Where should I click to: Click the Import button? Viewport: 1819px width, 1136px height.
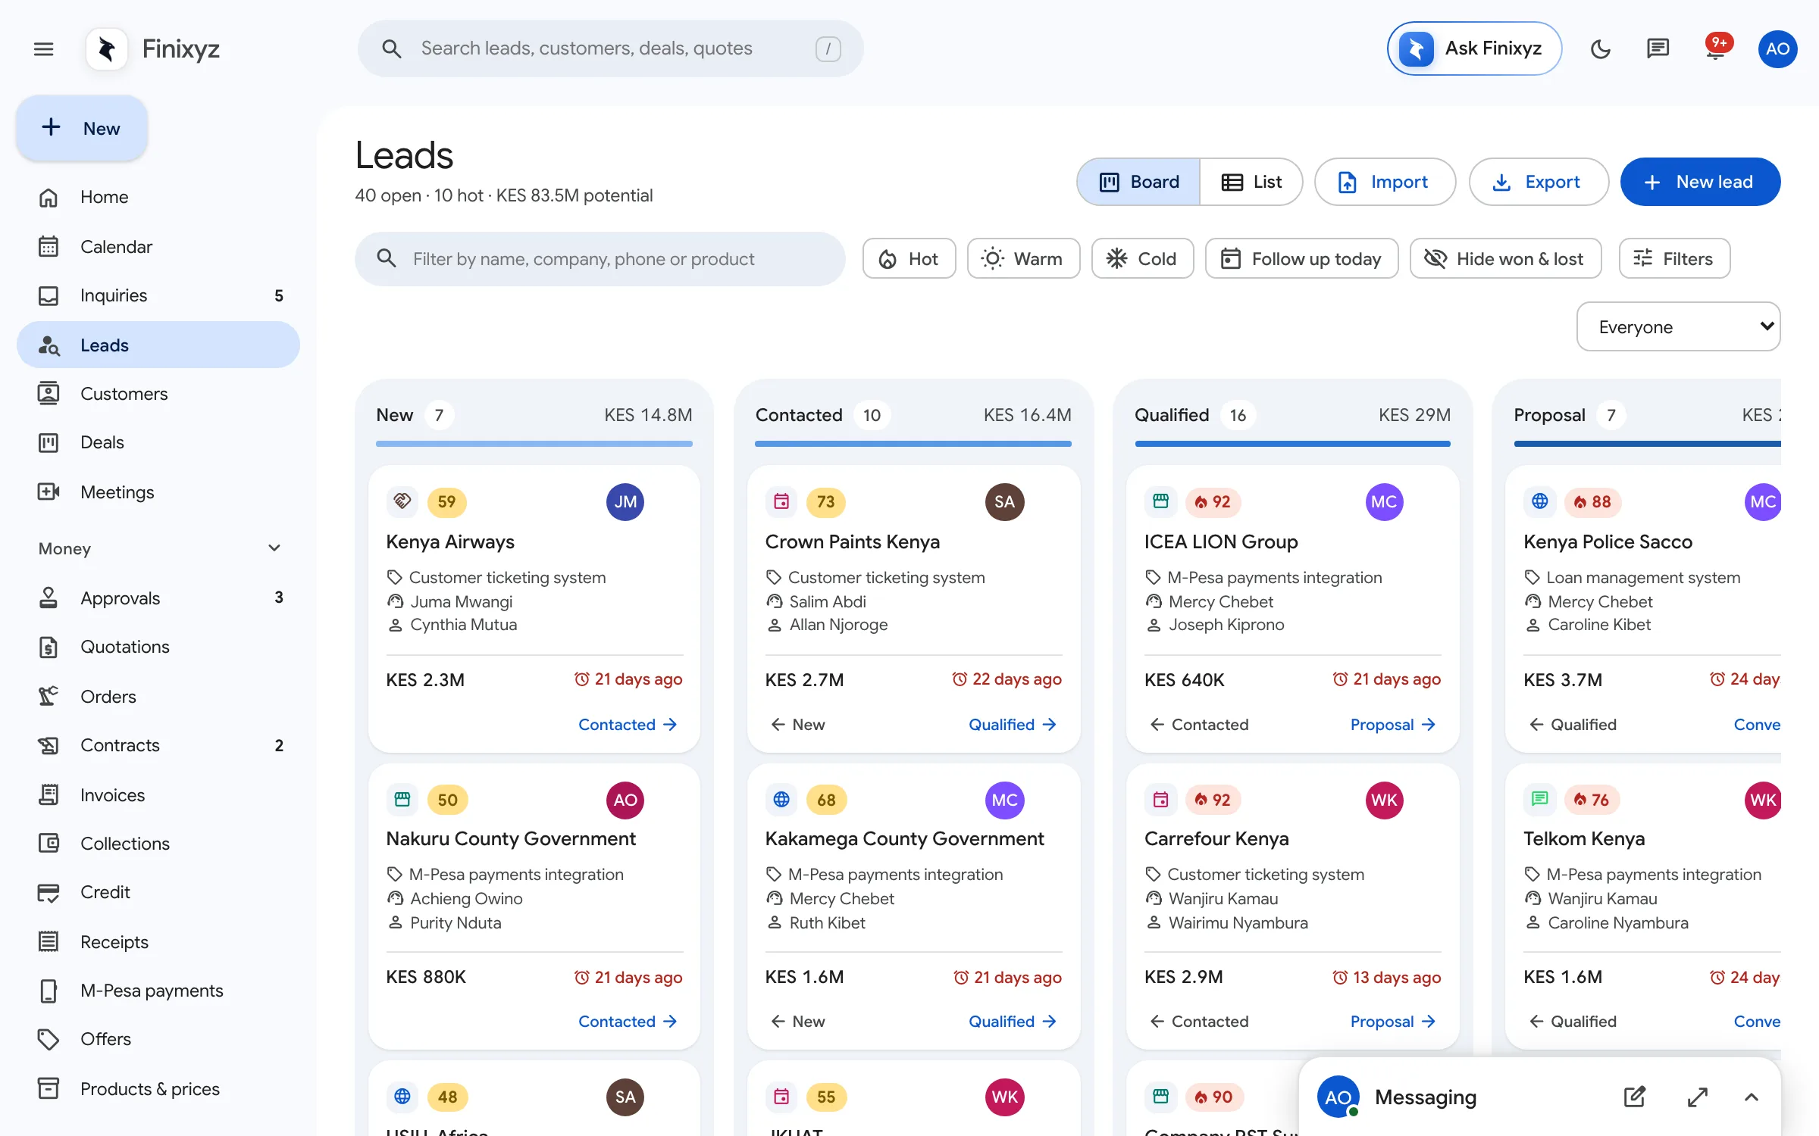point(1385,182)
